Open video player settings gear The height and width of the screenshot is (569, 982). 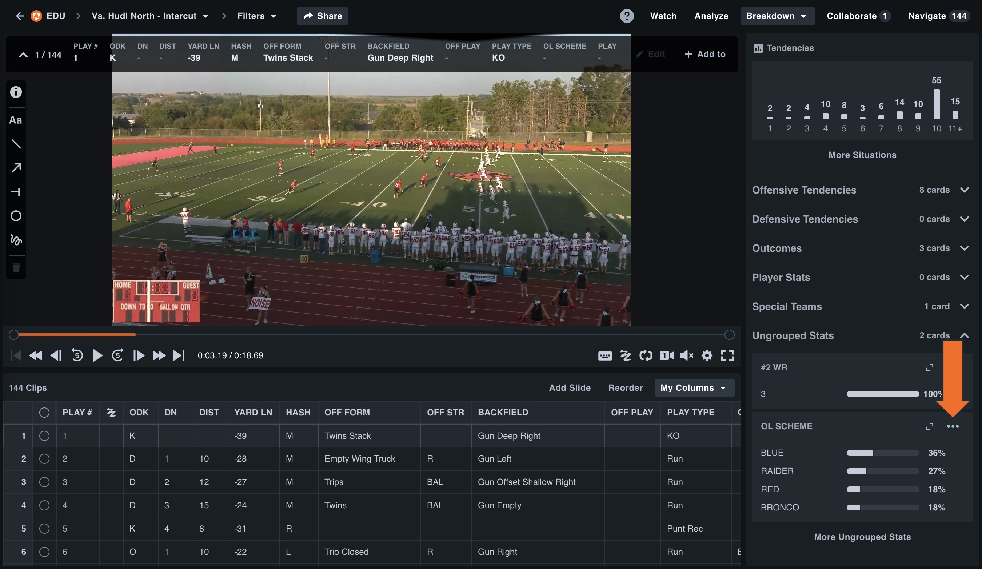coord(707,355)
